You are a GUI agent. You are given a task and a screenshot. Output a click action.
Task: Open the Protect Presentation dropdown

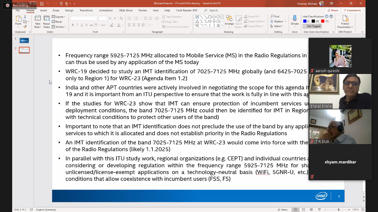(x=345, y=22)
